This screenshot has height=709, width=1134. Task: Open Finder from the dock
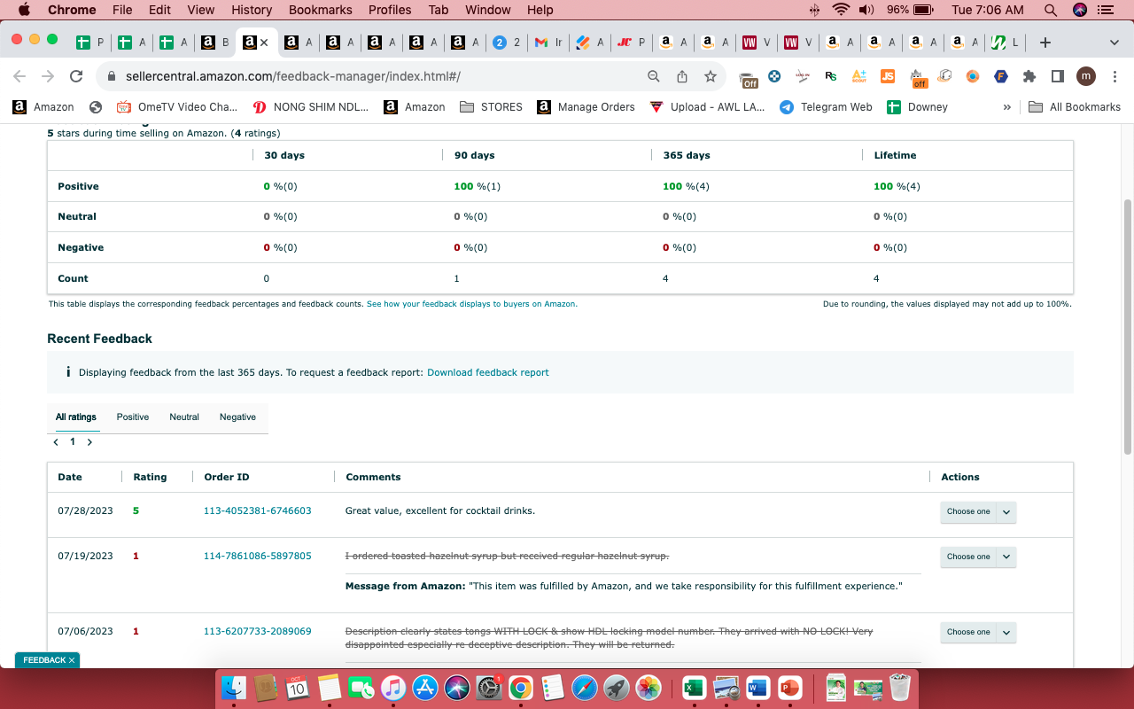233,687
